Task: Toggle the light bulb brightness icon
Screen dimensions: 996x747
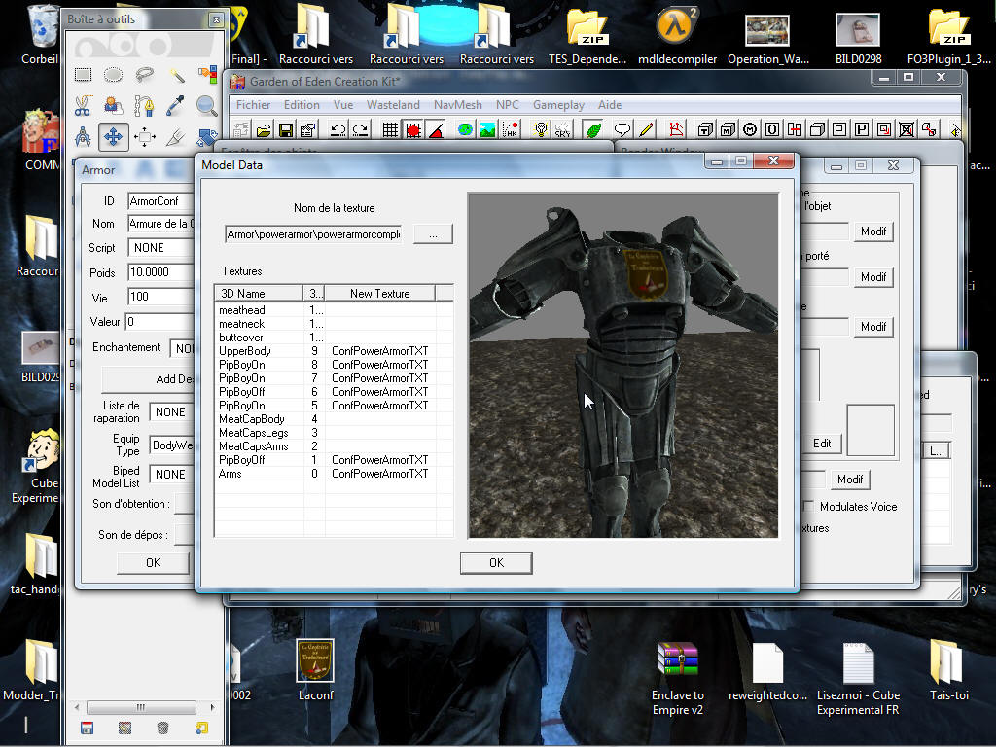Action: tap(541, 130)
